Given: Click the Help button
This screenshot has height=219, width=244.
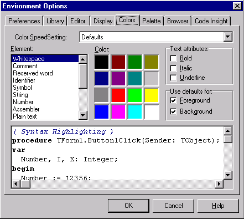Looking at the screenshot, I should pos(218,206).
